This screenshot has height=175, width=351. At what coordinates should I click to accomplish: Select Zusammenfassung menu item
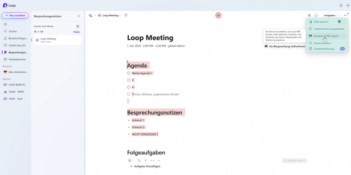(x=327, y=49)
